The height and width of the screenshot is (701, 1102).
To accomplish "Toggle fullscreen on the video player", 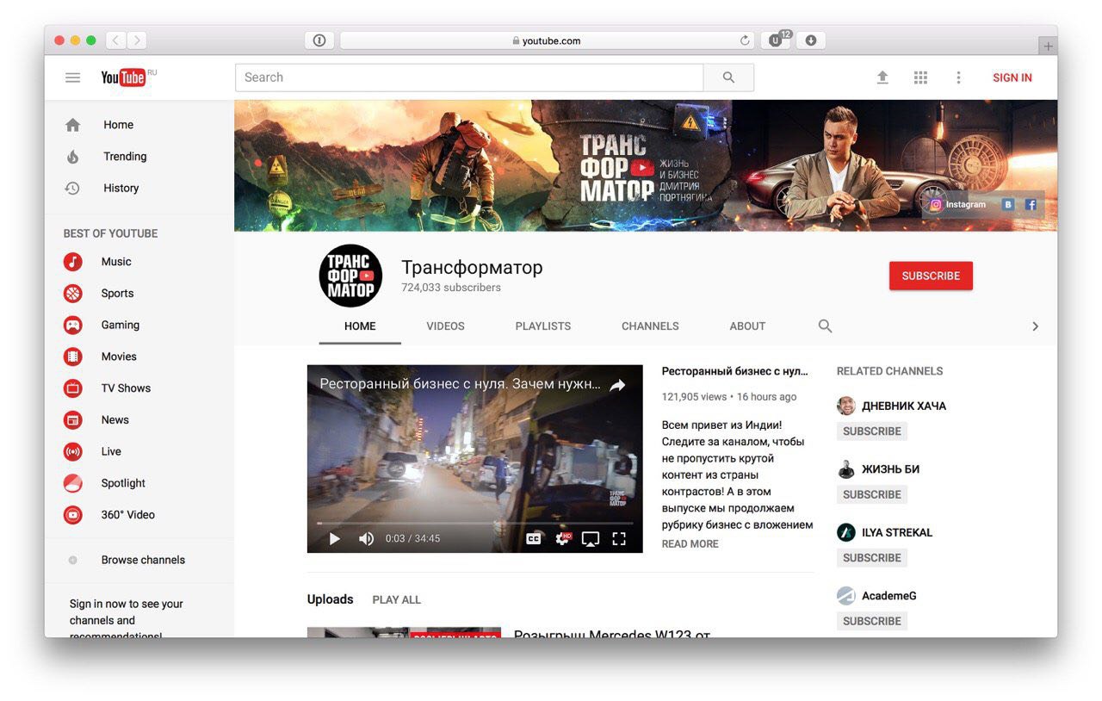I will pyautogui.click(x=619, y=539).
